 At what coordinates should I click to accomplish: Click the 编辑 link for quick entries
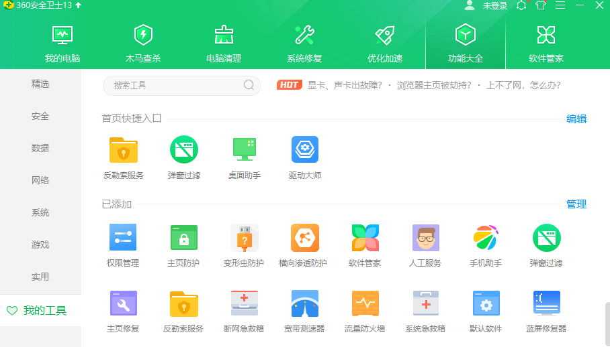tap(576, 119)
